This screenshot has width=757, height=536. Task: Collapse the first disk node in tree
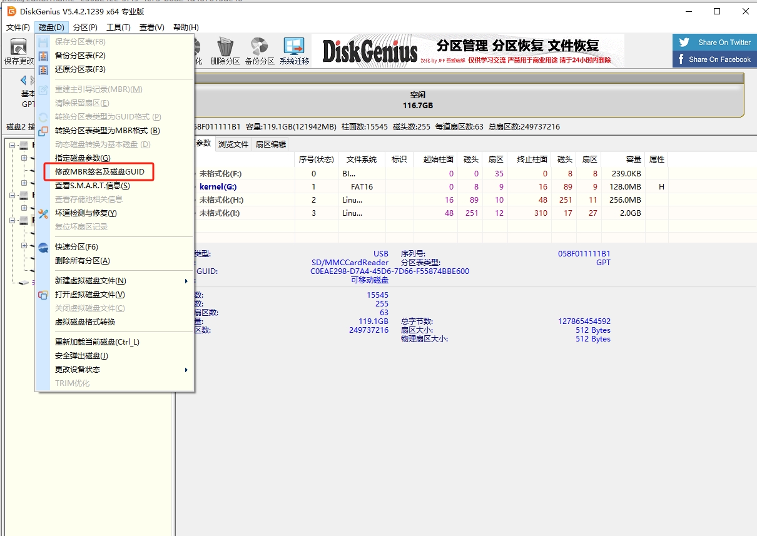(x=13, y=145)
